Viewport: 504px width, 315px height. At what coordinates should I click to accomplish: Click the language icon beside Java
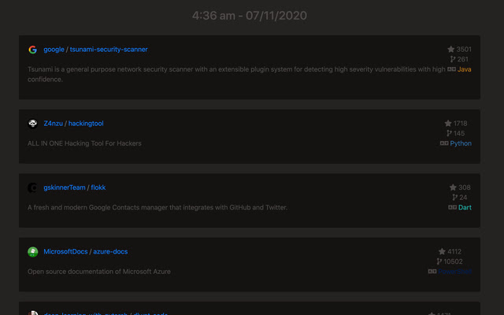click(x=451, y=69)
